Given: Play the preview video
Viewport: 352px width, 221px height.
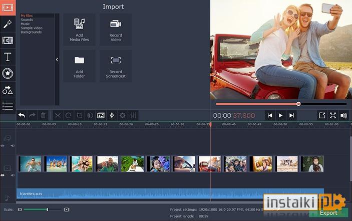Looking at the screenshot, I should pyautogui.click(x=280, y=115).
